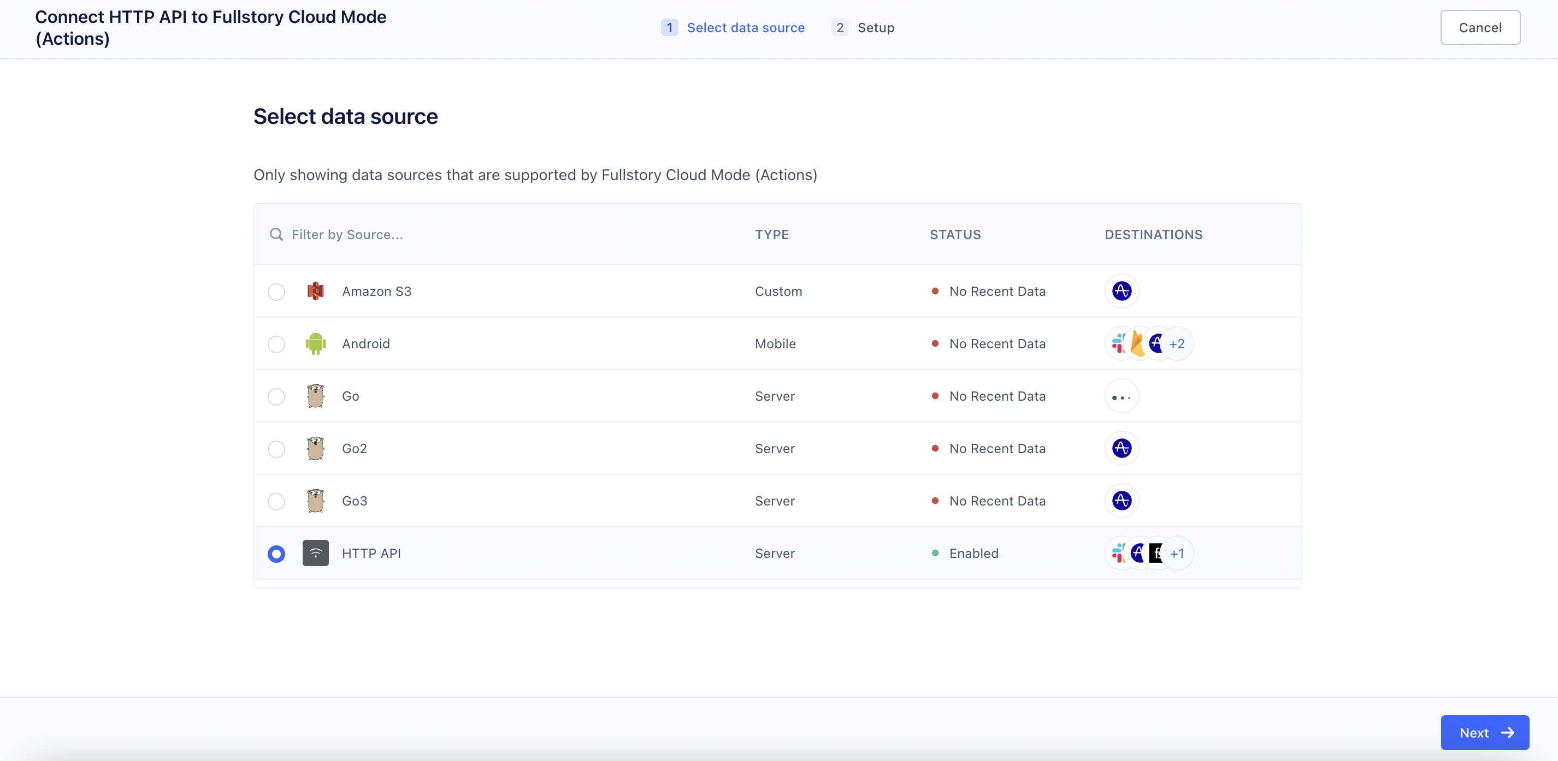The image size is (1558, 761).
Task: Choose the Go2 source radio button
Action: (x=276, y=449)
